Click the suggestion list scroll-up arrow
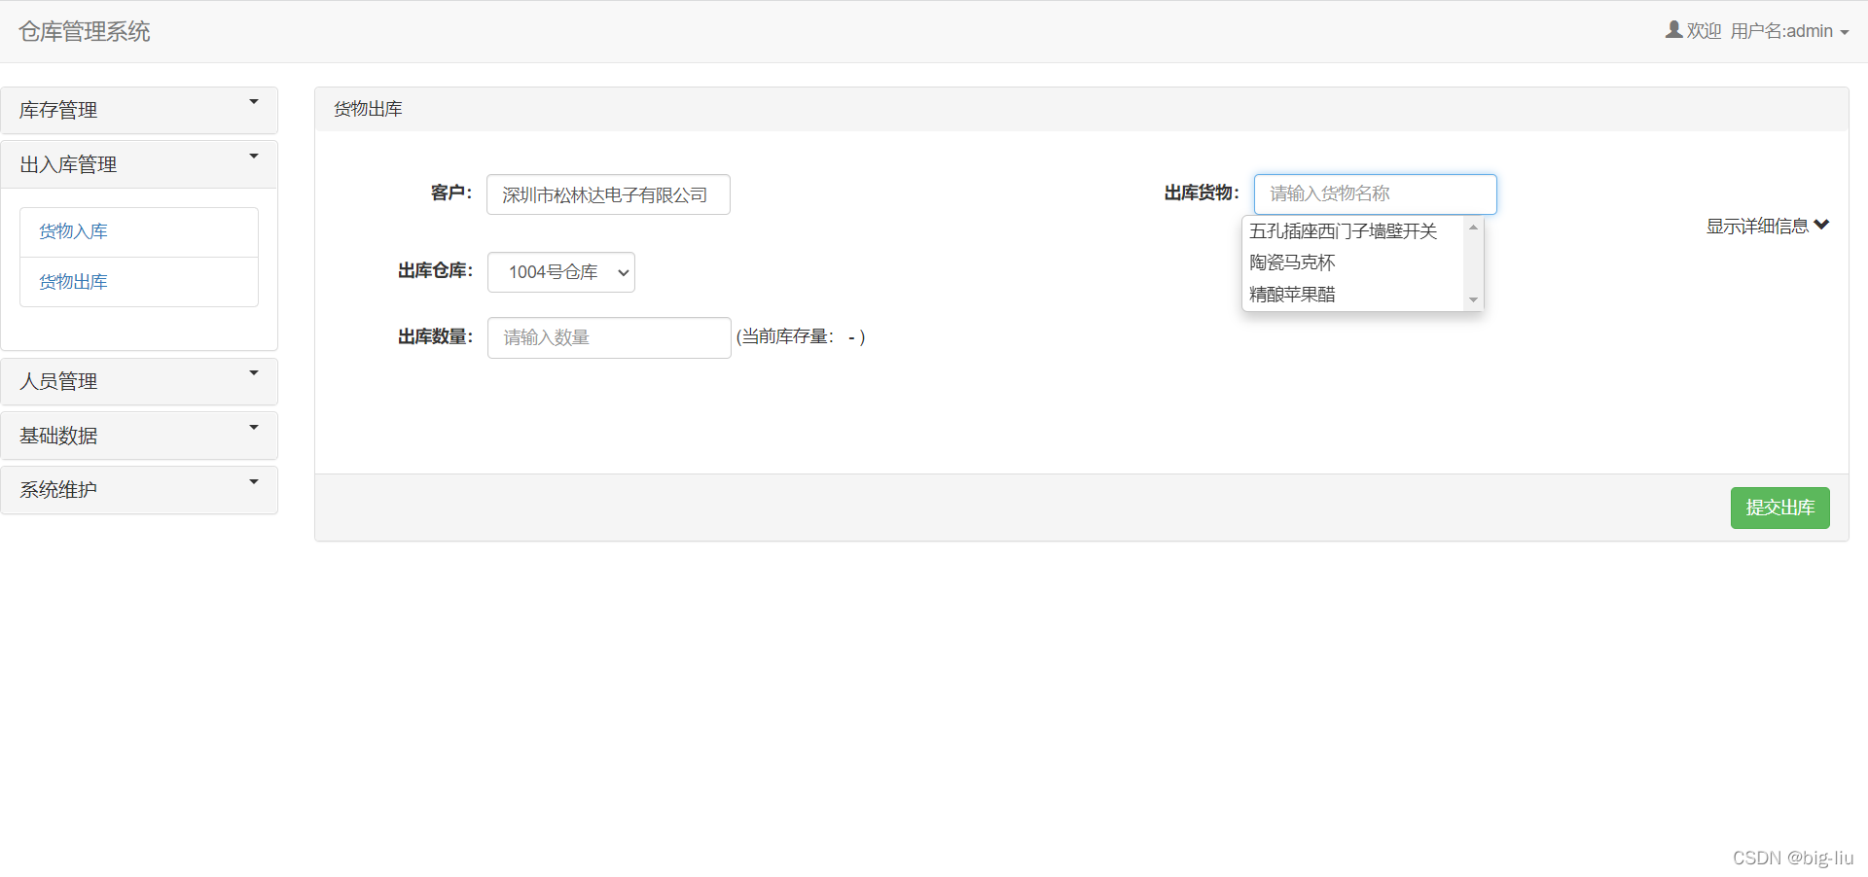 click(x=1473, y=227)
